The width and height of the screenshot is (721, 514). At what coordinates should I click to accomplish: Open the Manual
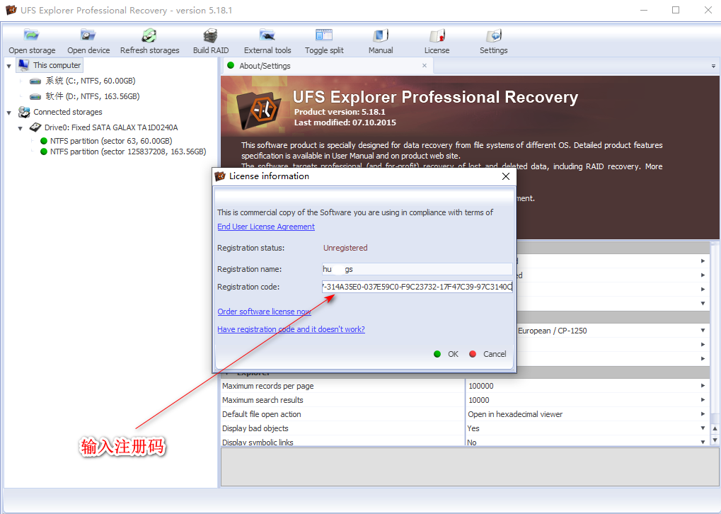(x=381, y=41)
